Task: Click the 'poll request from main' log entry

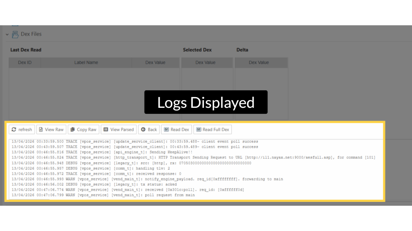Action: click(x=168, y=195)
